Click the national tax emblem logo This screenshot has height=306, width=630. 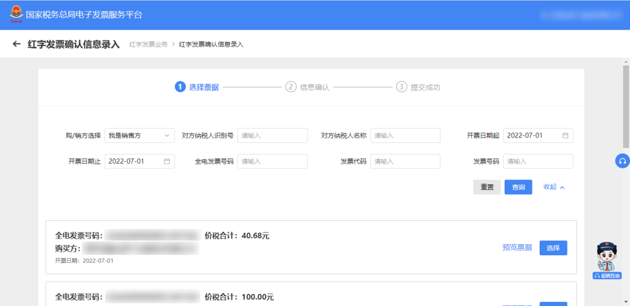click(16, 15)
